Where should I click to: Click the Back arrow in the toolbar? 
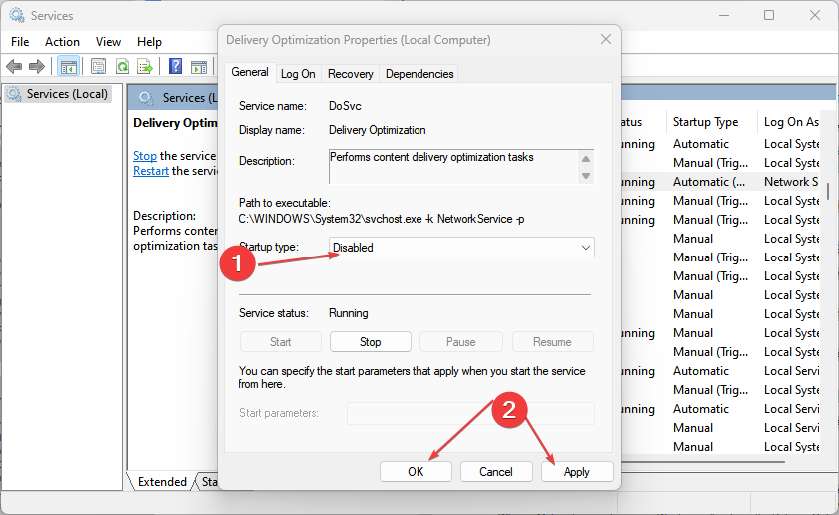[14, 66]
